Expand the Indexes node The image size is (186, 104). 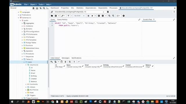pos(26,87)
